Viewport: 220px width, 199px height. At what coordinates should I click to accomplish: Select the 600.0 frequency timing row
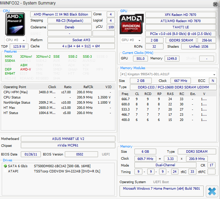point(168,104)
